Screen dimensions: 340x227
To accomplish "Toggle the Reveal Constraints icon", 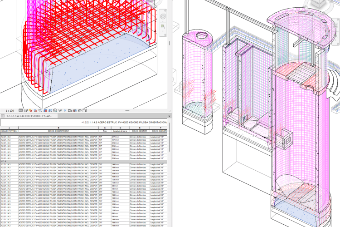I will tap(85, 110).
